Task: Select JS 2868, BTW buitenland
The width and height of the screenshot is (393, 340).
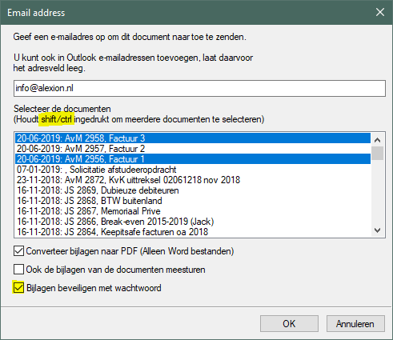Action: click(193, 201)
